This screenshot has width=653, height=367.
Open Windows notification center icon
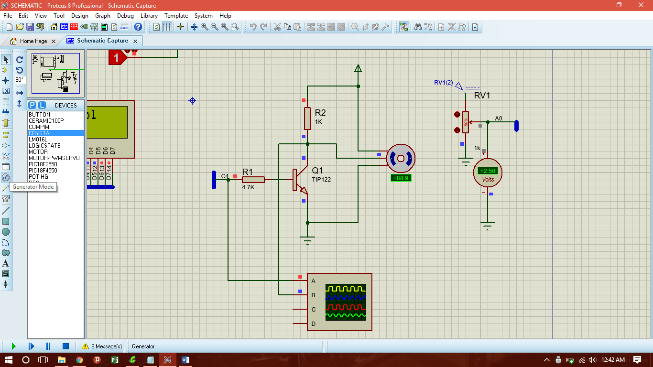tap(637, 360)
